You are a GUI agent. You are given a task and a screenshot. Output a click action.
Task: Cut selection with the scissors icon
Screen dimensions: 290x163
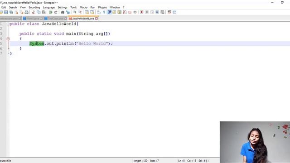pos(33,12)
